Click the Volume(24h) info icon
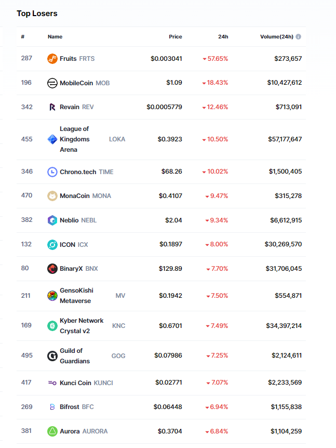The image size is (336, 448). [299, 37]
